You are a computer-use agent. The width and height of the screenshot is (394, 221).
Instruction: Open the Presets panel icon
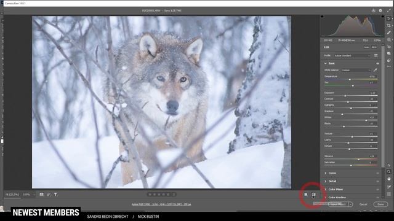[x=389, y=60]
